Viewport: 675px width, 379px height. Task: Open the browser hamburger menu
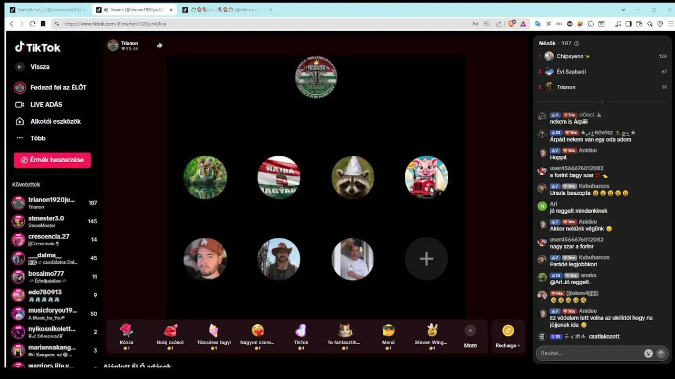point(671,24)
